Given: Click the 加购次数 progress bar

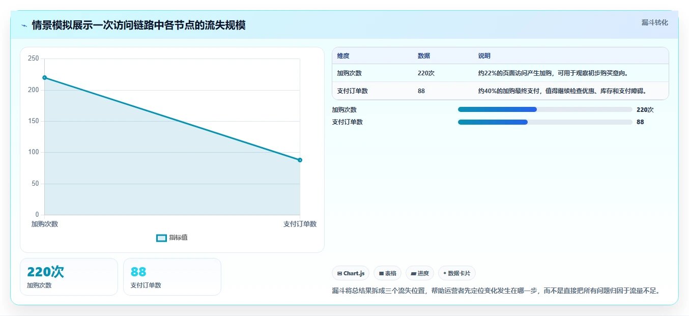Looking at the screenshot, I should click(x=545, y=109).
